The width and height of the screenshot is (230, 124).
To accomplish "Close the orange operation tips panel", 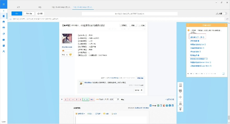I will (x=226, y=25).
